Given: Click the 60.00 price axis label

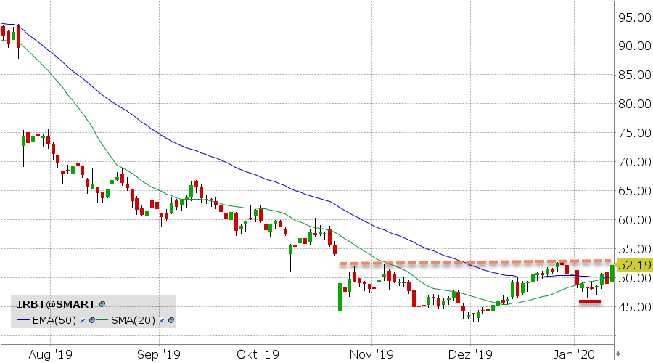Looking at the screenshot, I should coord(635,220).
